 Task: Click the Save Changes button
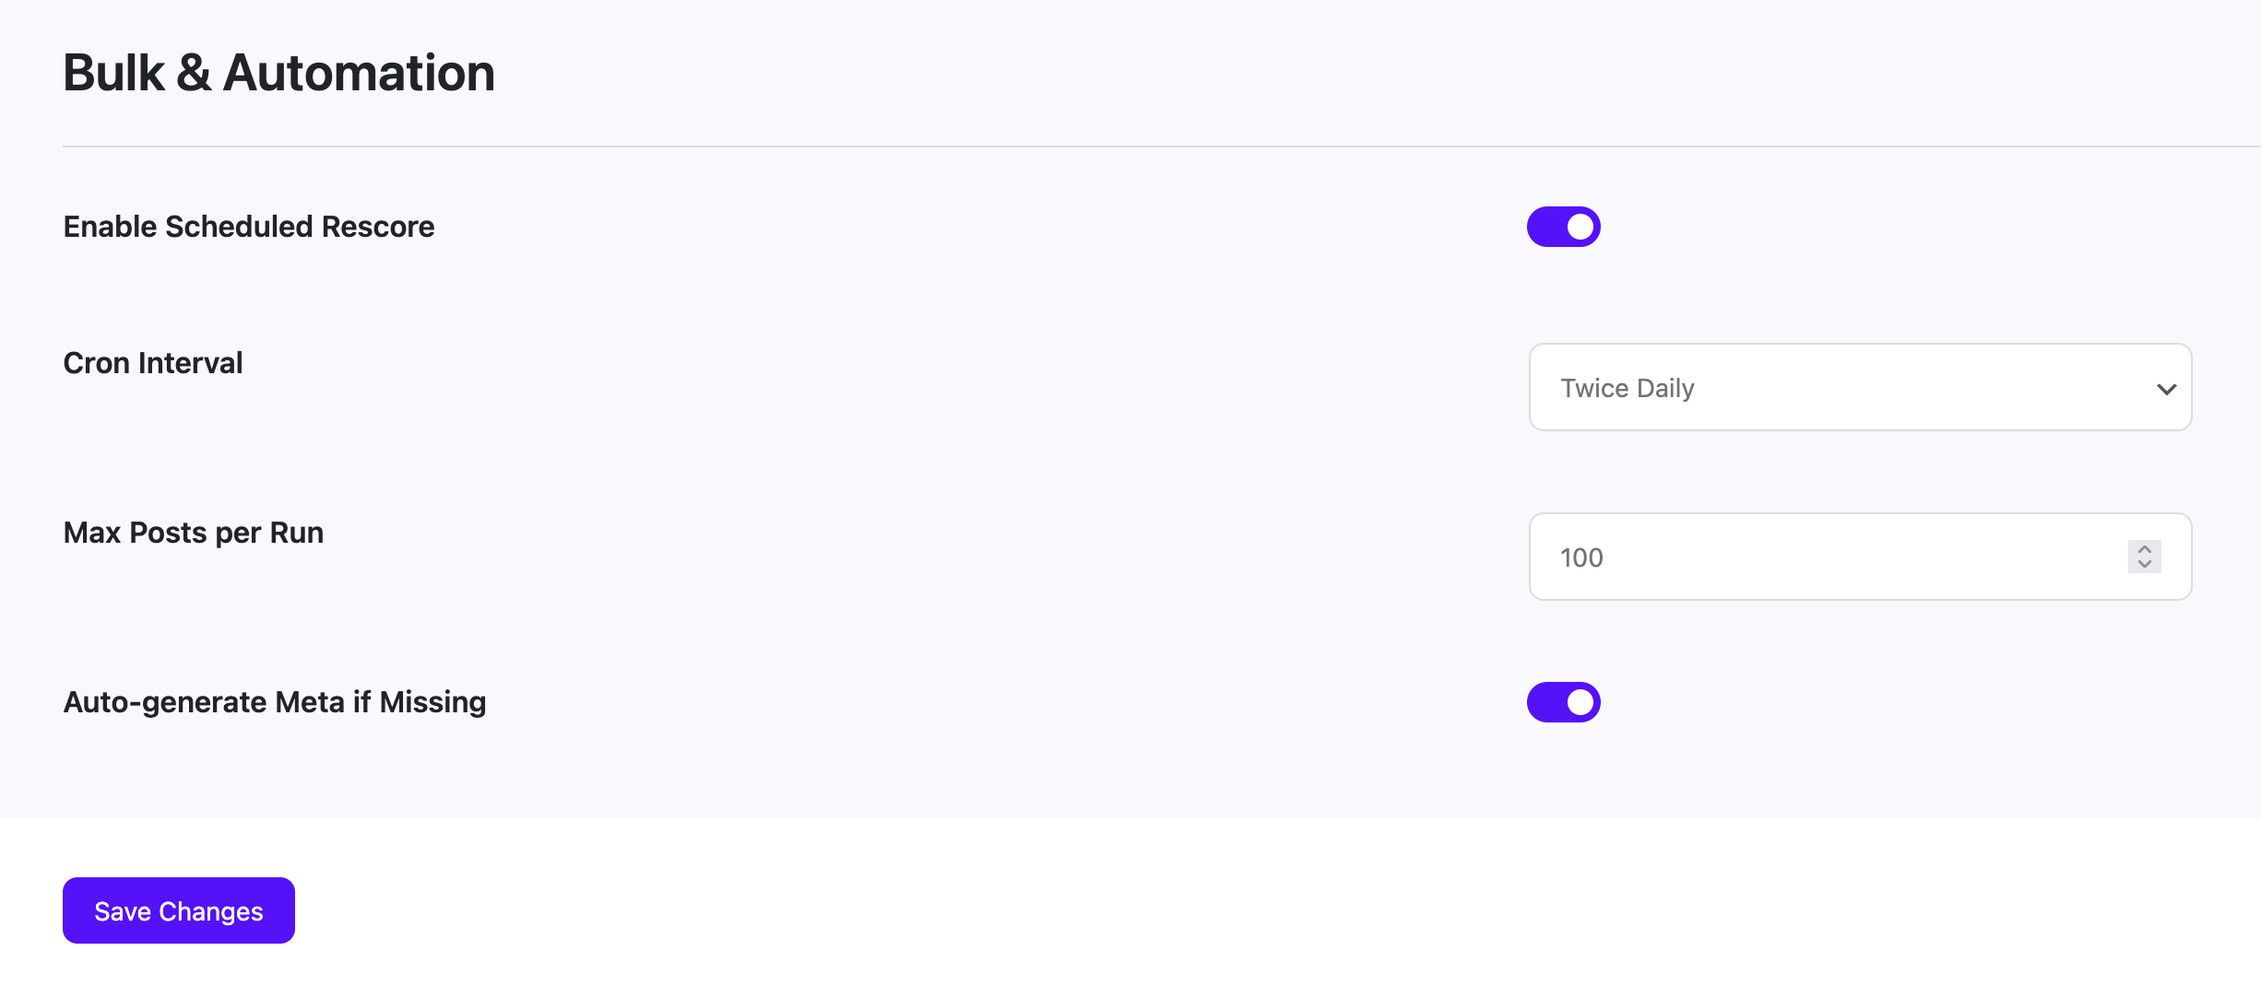click(178, 910)
